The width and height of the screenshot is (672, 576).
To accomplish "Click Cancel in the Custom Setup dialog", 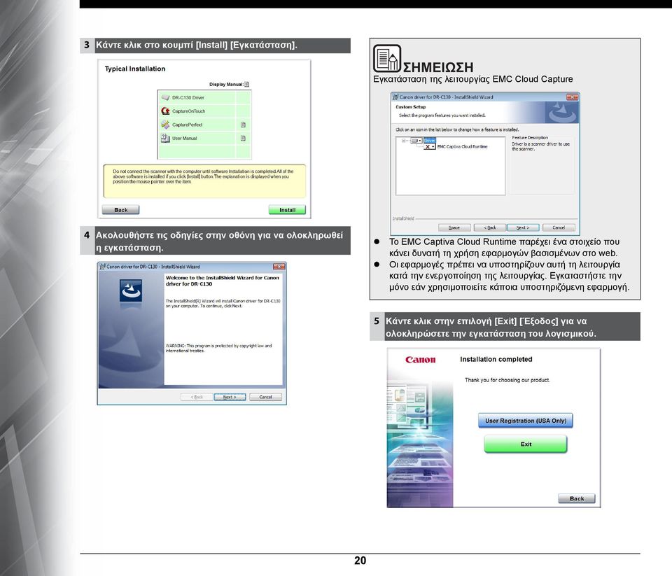I will (x=559, y=227).
